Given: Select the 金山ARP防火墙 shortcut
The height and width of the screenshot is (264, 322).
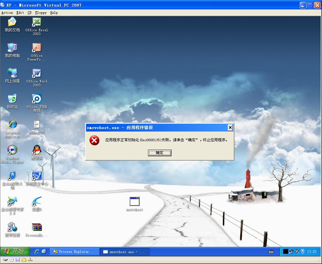Looking at the screenshot, I should click(12, 180).
